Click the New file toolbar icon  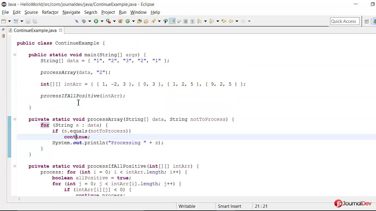(4, 21)
